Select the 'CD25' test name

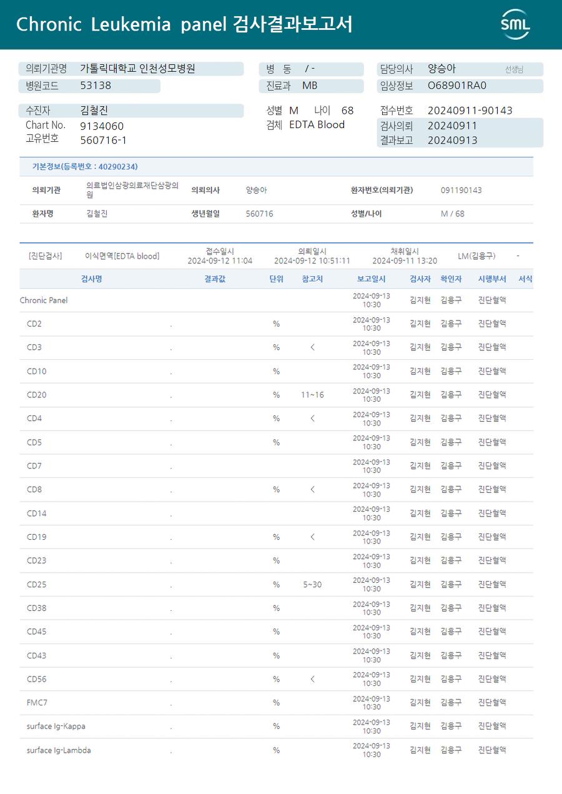(x=37, y=585)
